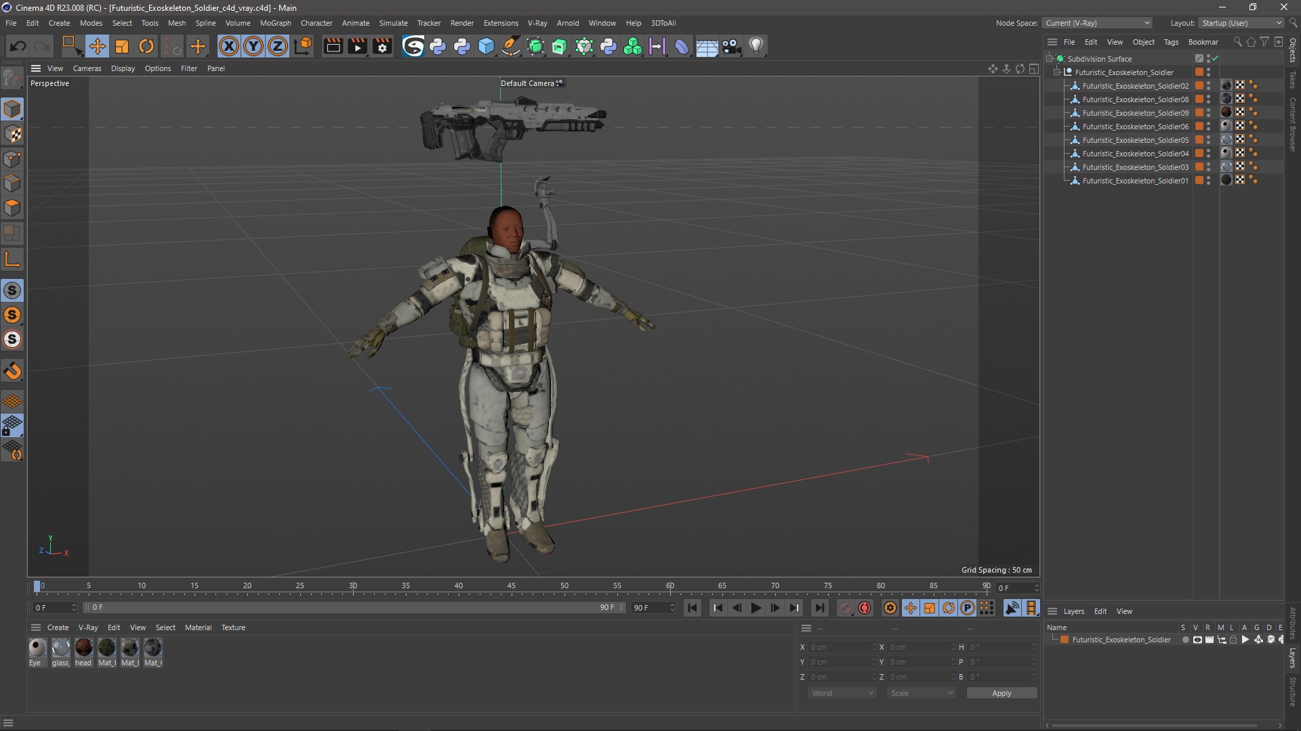Open the V-Ray menu
Screen dimensions: 1301x731
click(x=537, y=23)
